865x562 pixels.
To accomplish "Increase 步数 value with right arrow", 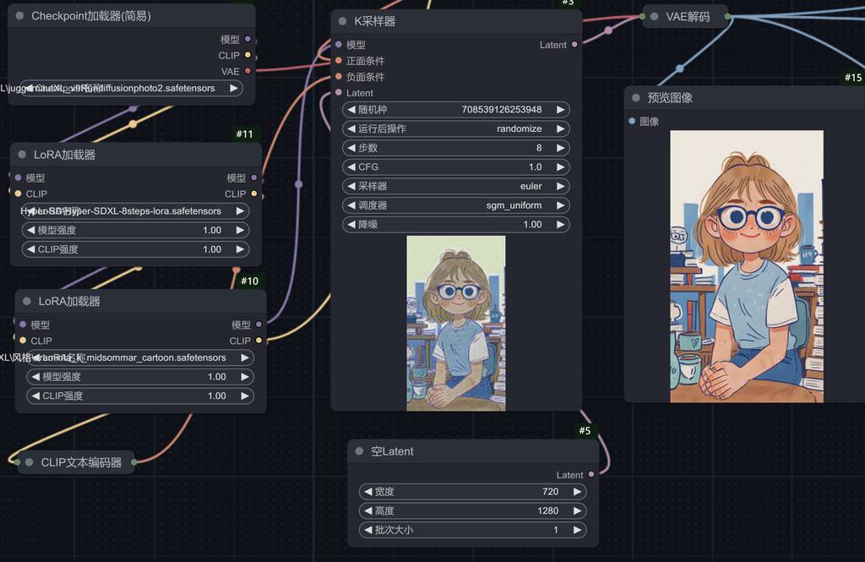I will pyautogui.click(x=561, y=148).
